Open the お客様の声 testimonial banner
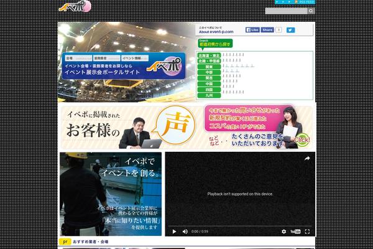Viewport: 373px width, 249px height. 186,128
